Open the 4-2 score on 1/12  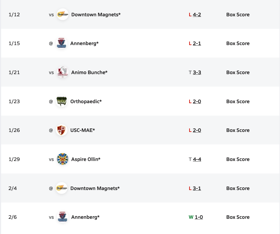pyautogui.click(x=197, y=14)
